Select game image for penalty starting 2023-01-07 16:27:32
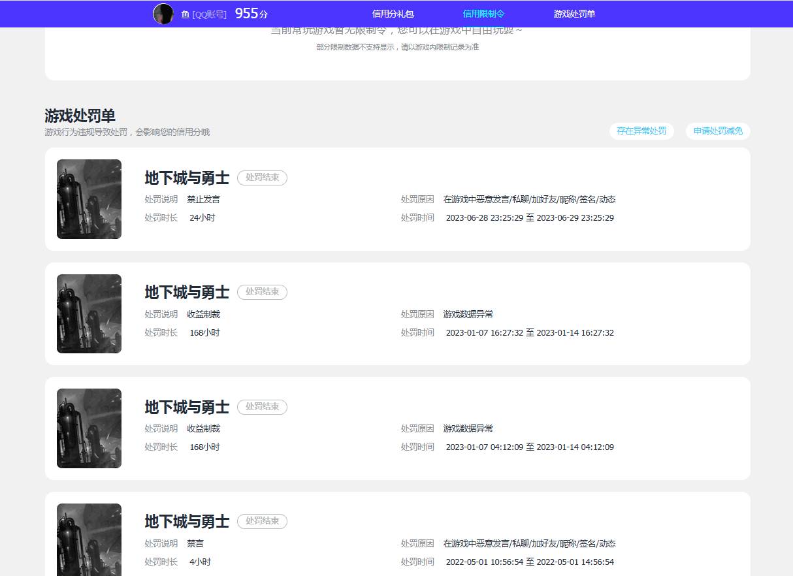Viewport: 793px width, 576px height. (89, 313)
